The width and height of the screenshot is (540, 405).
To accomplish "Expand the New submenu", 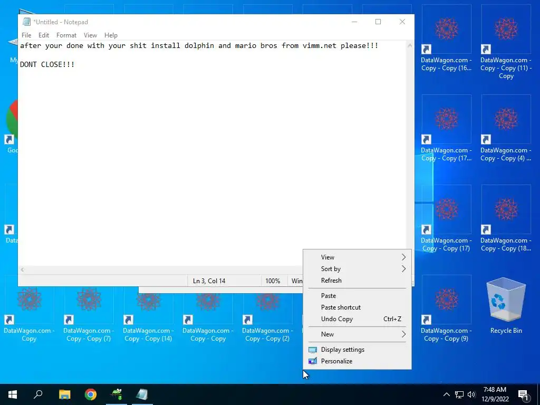I will 357,334.
